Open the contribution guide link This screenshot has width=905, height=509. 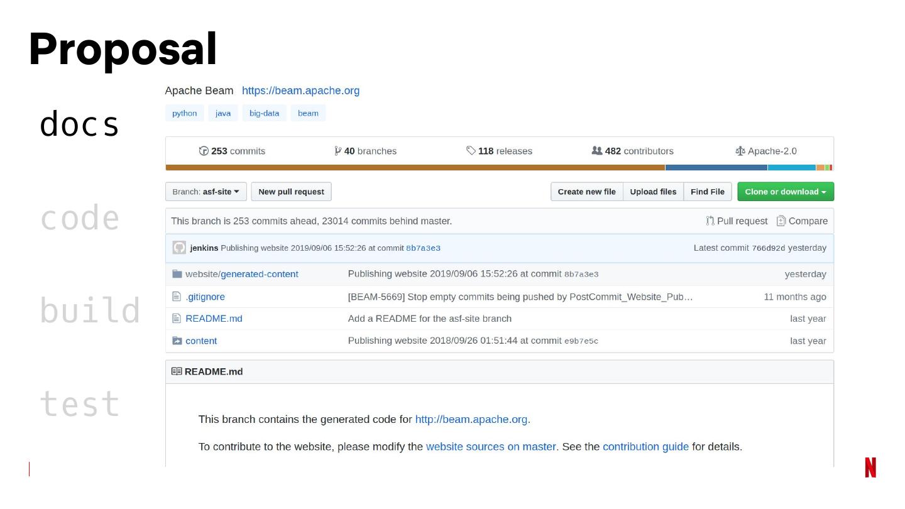click(645, 447)
